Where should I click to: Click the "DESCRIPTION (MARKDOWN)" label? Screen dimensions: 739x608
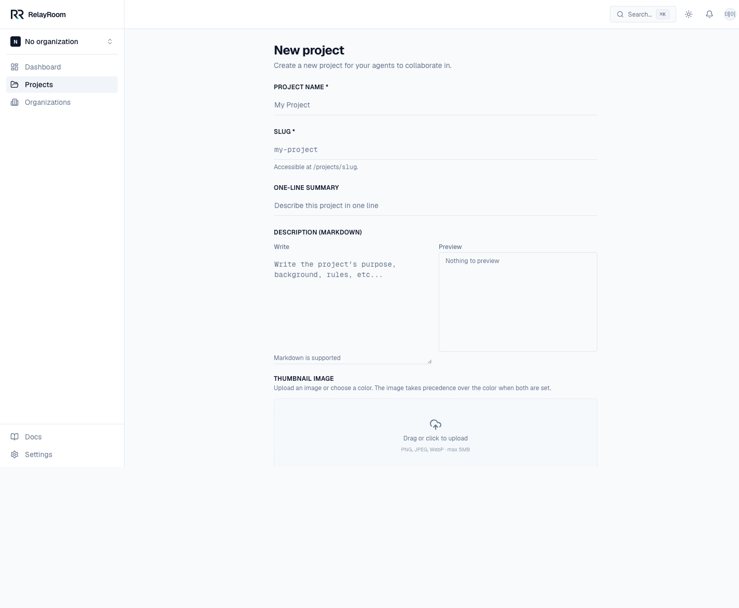point(318,232)
